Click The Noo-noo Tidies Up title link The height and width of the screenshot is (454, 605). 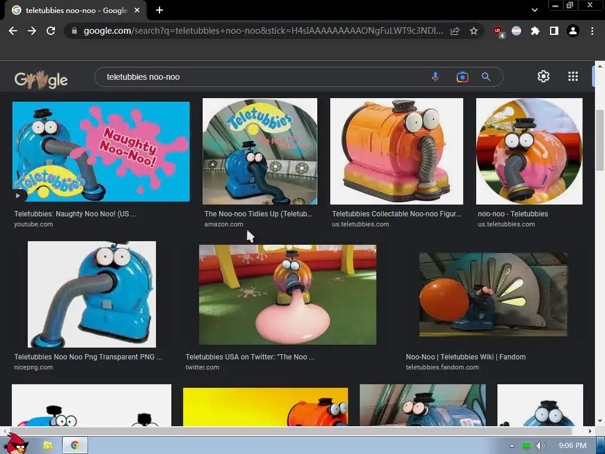tap(258, 213)
